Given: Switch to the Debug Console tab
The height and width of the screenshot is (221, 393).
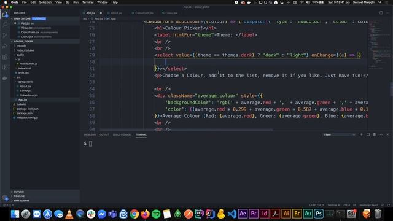Looking at the screenshot, I should click(x=122, y=134).
